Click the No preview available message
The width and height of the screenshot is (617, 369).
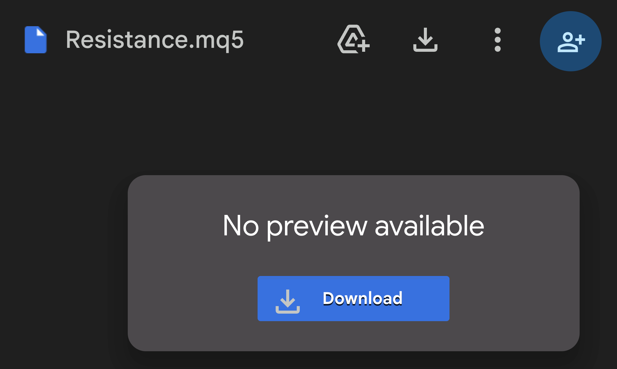[353, 226]
